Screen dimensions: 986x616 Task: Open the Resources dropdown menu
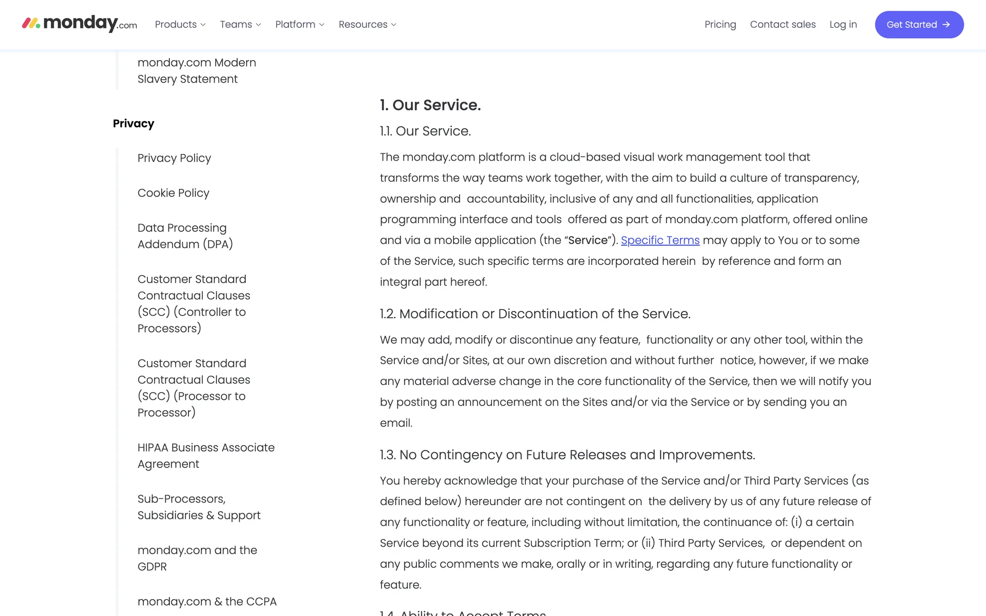pyautogui.click(x=367, y=25)
